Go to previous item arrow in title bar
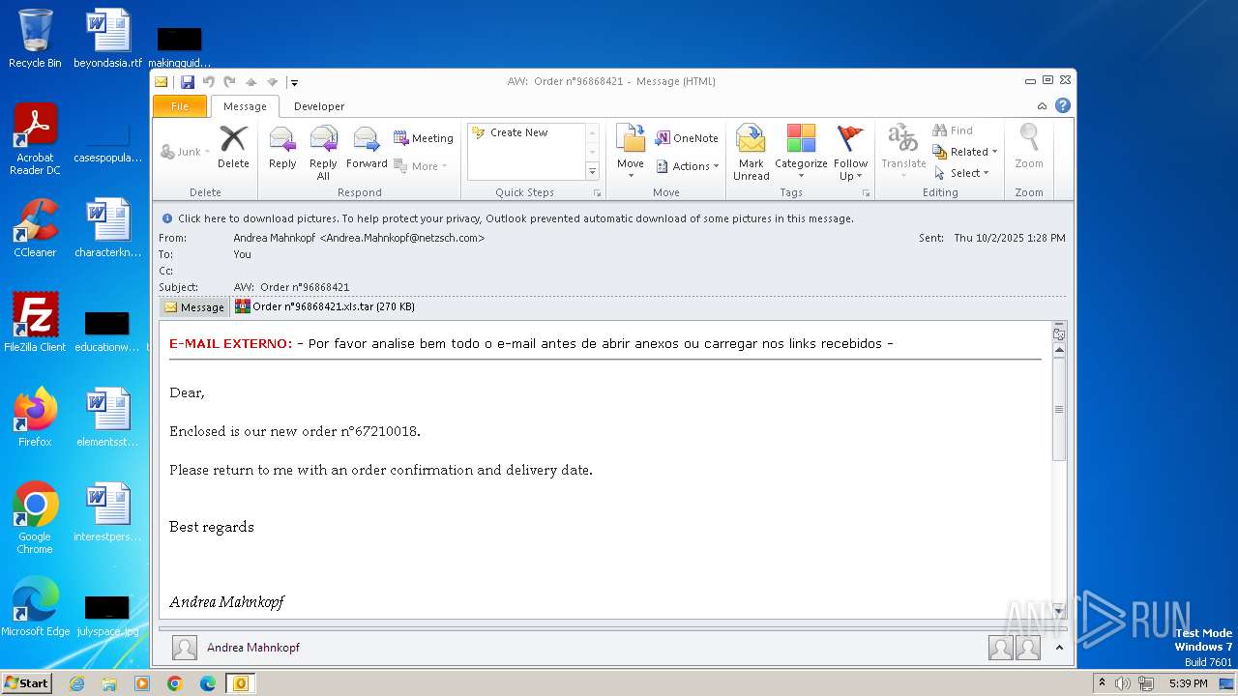Viewport: 1238px width, 696px height. click(x=251, y=82)
